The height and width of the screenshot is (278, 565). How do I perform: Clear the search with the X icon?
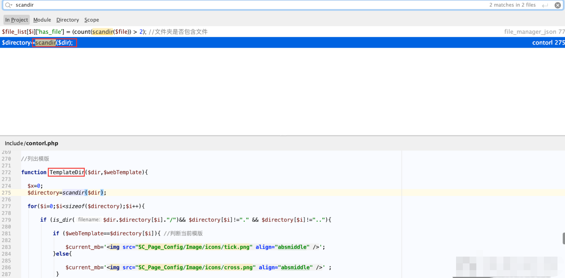click(x=558, y=5)
